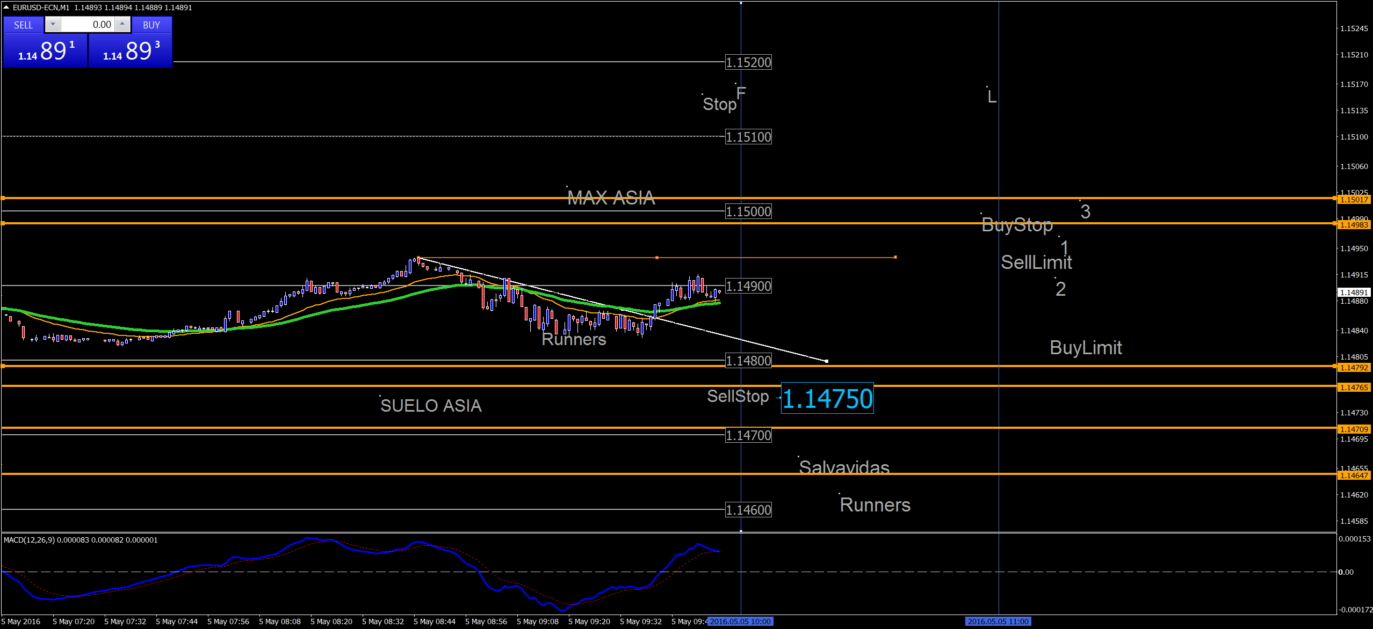Viewport: 1373px width, 629px height.
Task: Select the white trendline endpoint handle
Action: tap(826, 361)
